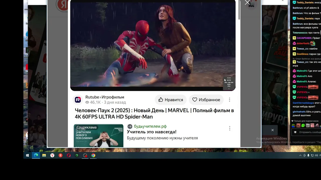Click the badge next to GooGinos

294,54
